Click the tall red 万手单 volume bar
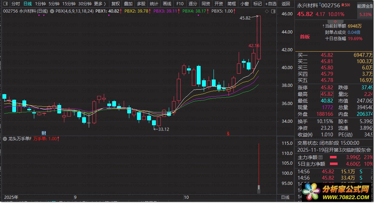Viewport: 375px width, 203px height. click(x=259, y=165)
